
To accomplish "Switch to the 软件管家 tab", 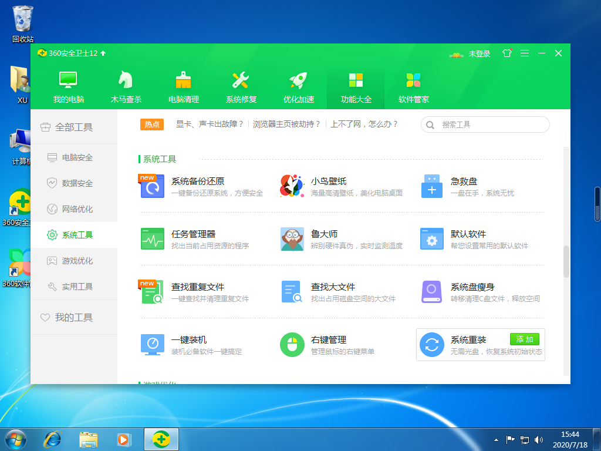I will point(413,86).
